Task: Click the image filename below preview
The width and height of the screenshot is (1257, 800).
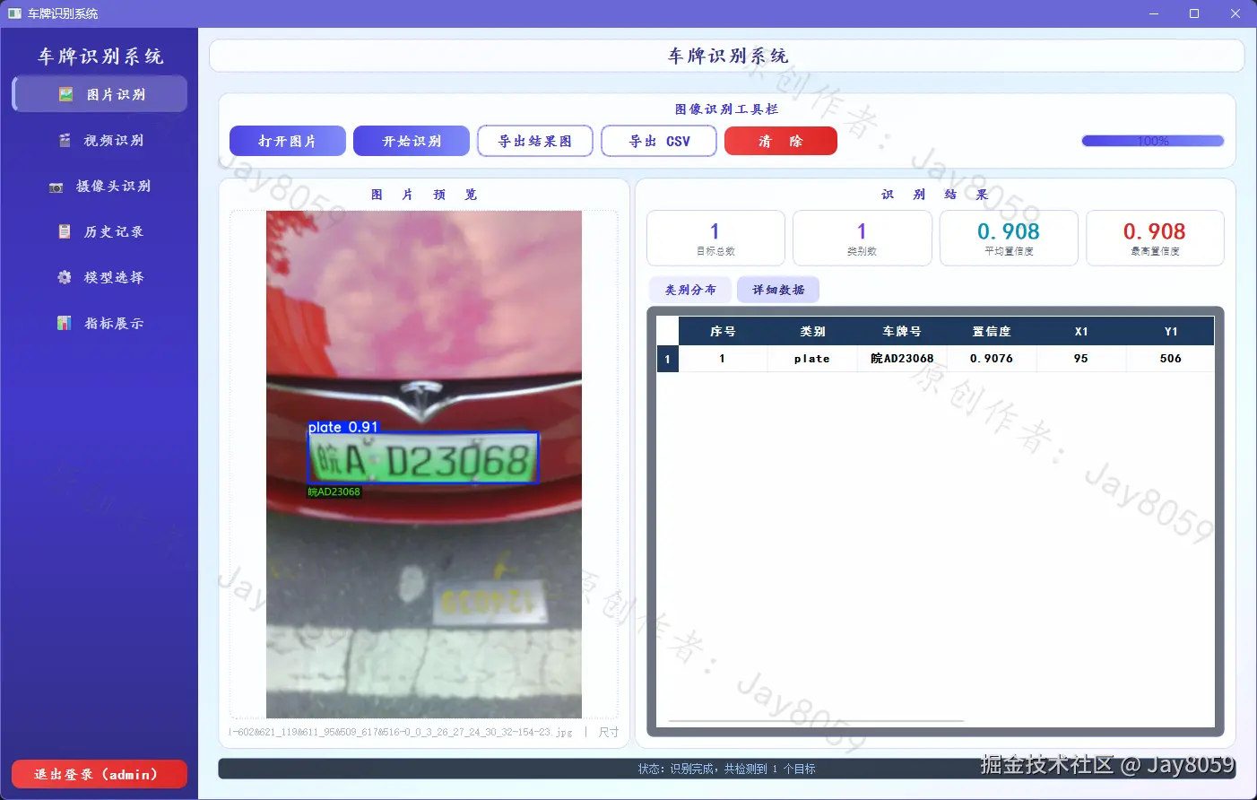Action: [x=400, y=732]
